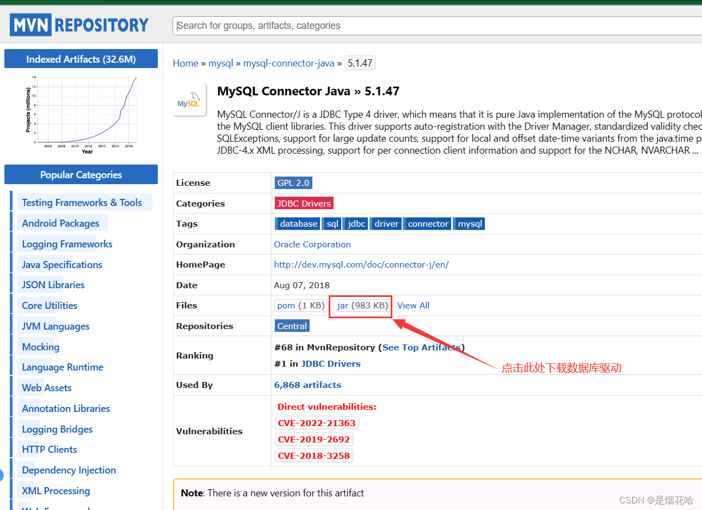Open Annotation Libraries category
Image resolution: width=702 pixels, height=510 pixels.
(x=66, y=409)
